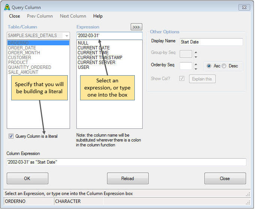The height and width of the screenshot is (210, 255).
Task: Close the window with the title bar X
Action: tap(244, 7)
